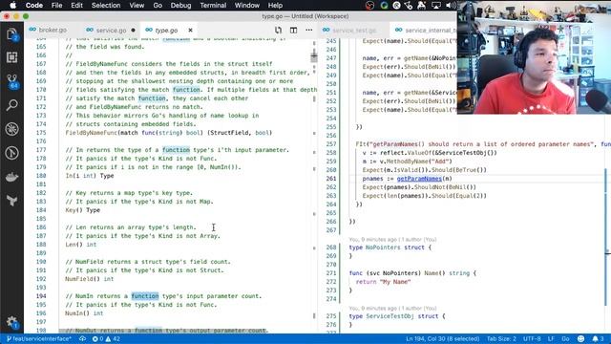Click the open changes icon beside type.go tab

[x=278, y=30]
